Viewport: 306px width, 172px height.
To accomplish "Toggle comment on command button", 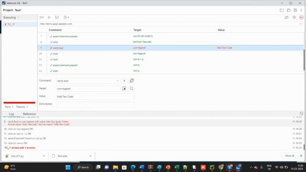I will [x=124, y=81].
